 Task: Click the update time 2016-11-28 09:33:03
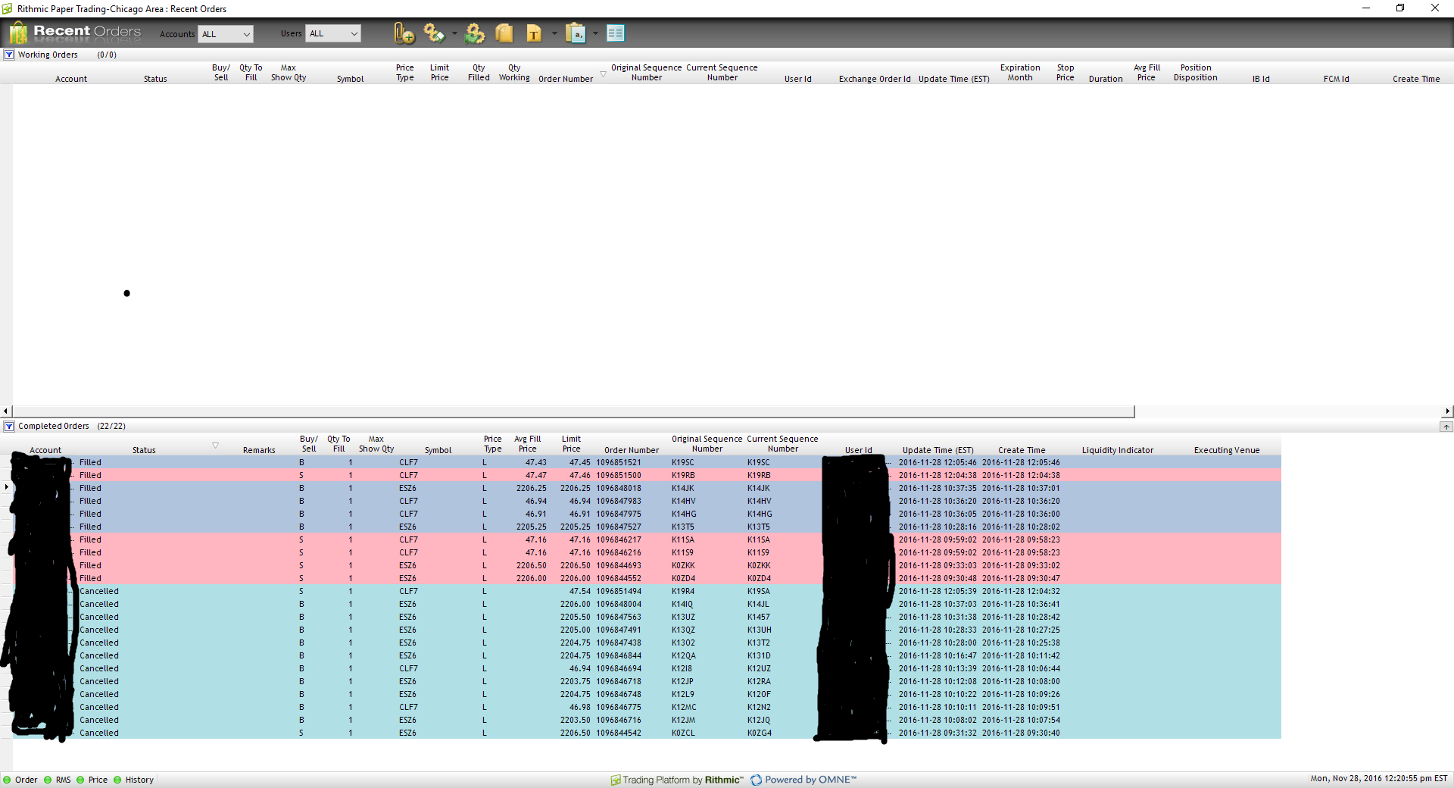point(938,565)
